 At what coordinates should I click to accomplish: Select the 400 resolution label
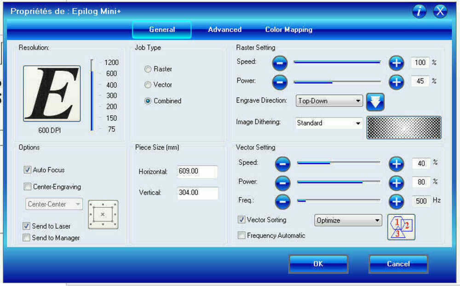click(111, 85)
